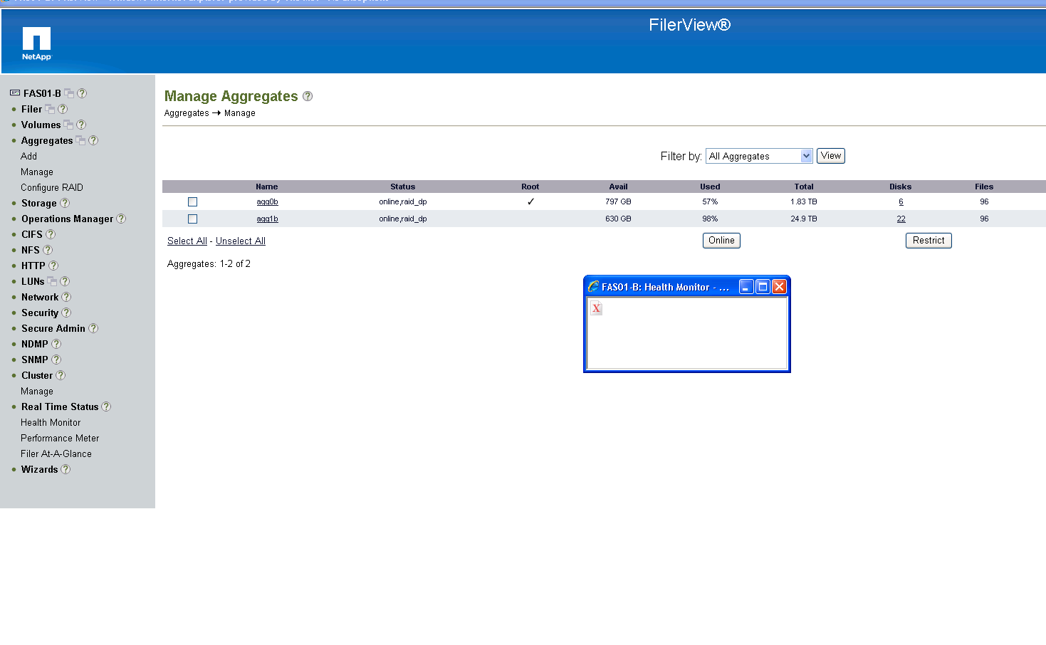1046x645 pixels.
Task: Click new-window icon beside Volumes
Action: [68, 125]
